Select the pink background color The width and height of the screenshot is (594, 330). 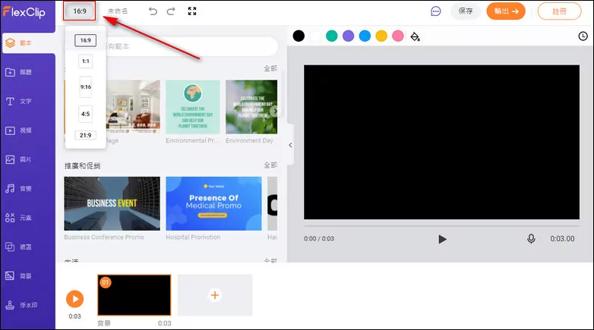coord(398,36)
